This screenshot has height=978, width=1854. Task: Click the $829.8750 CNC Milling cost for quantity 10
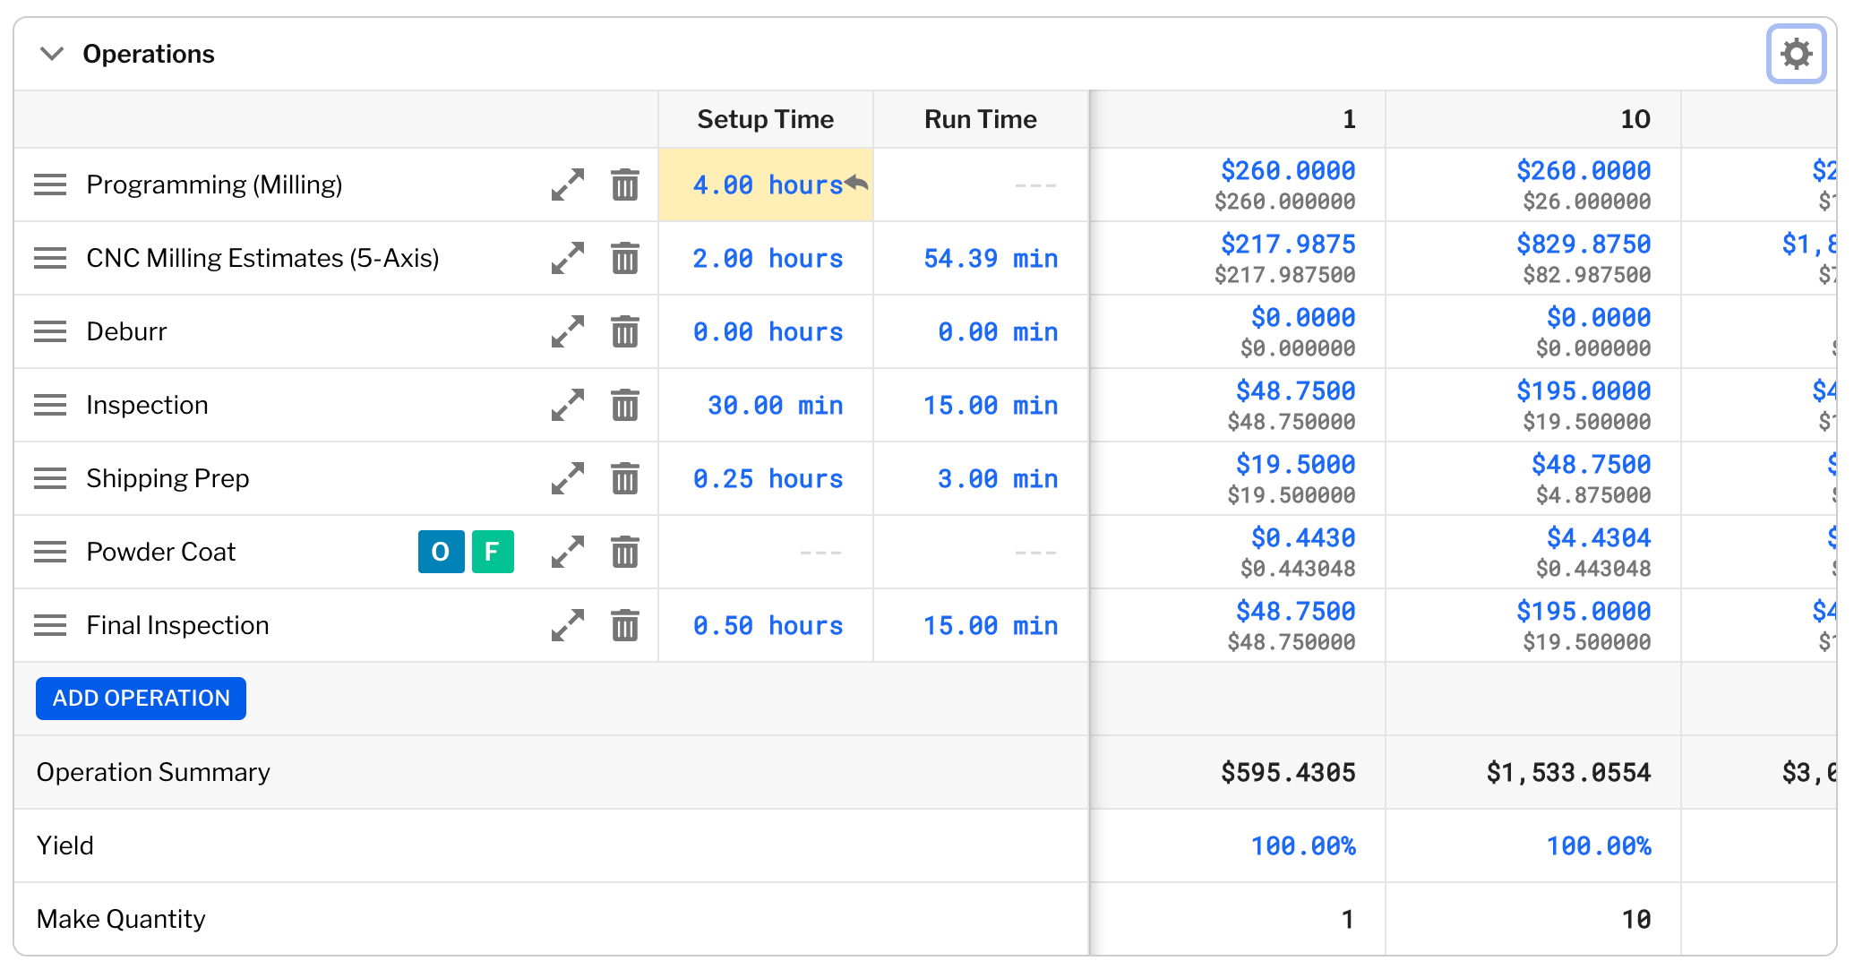1583,244
